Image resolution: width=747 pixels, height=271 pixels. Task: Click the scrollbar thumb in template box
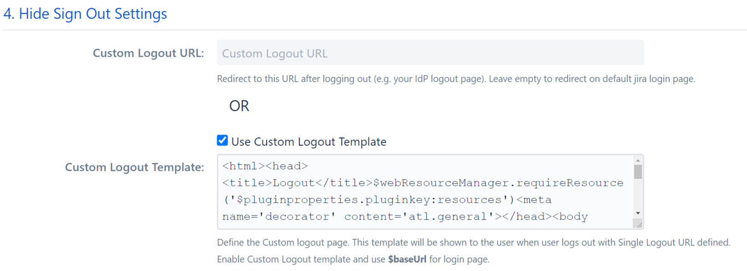pos(638,172)
